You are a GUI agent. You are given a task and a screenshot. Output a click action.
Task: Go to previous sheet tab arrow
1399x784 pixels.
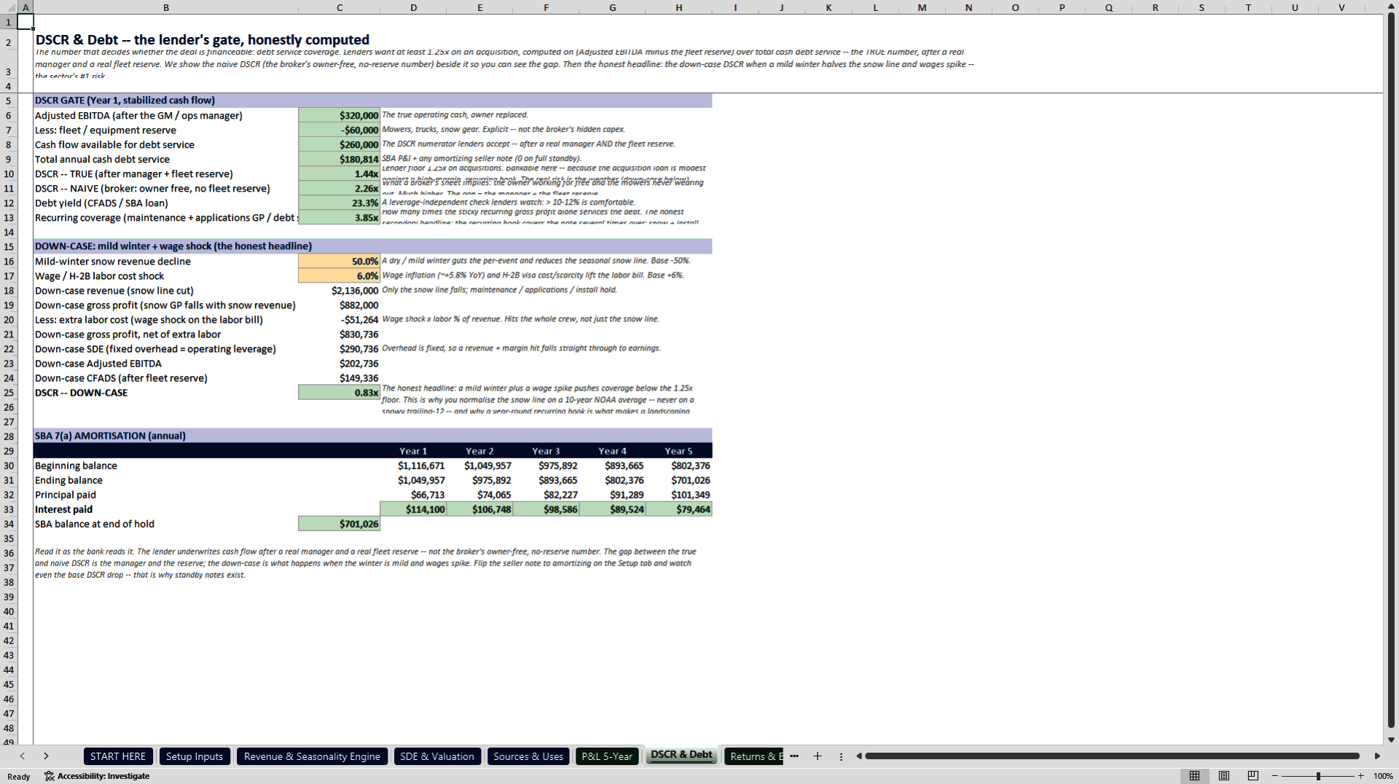23,756
